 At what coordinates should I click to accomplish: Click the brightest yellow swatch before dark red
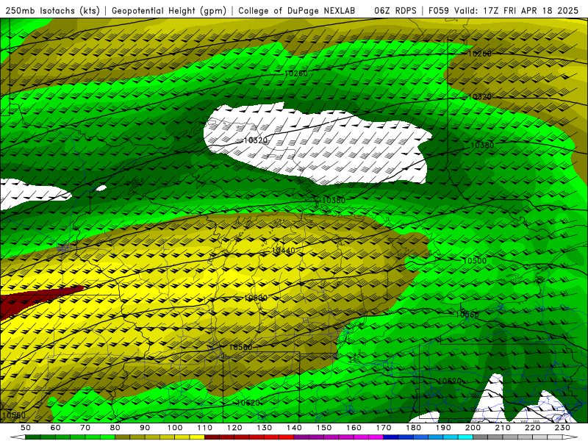coord(197,437)
